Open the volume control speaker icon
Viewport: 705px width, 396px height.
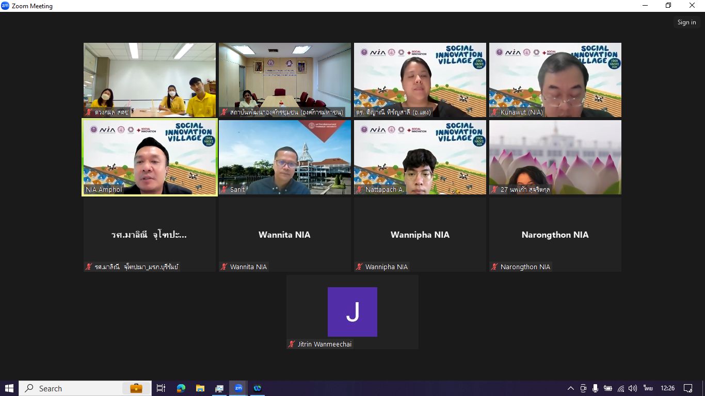(633, 388)
